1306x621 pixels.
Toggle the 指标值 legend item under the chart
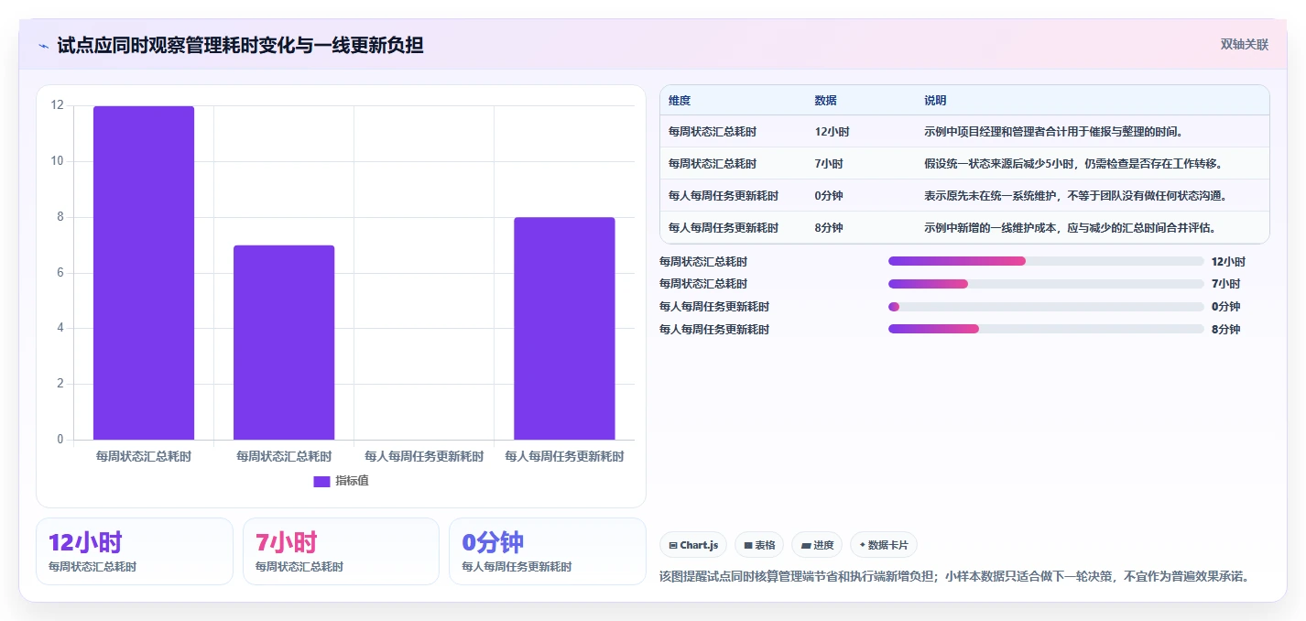pyautogui.click(x=341, y=481)
